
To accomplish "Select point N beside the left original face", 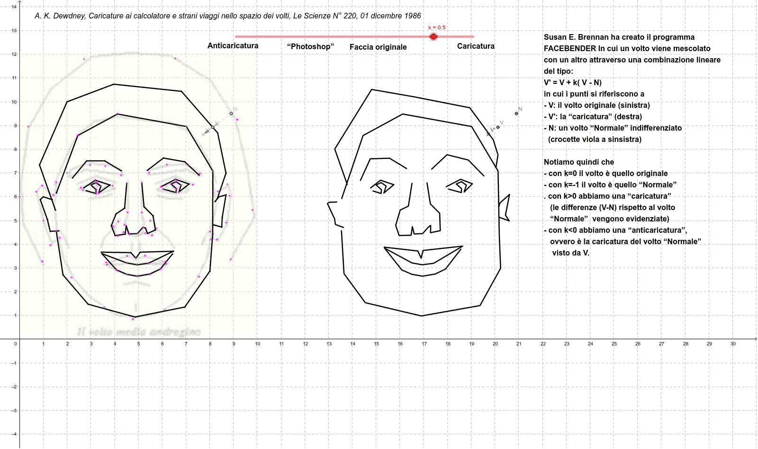I will pyautogui.click(x=231, y=114).
